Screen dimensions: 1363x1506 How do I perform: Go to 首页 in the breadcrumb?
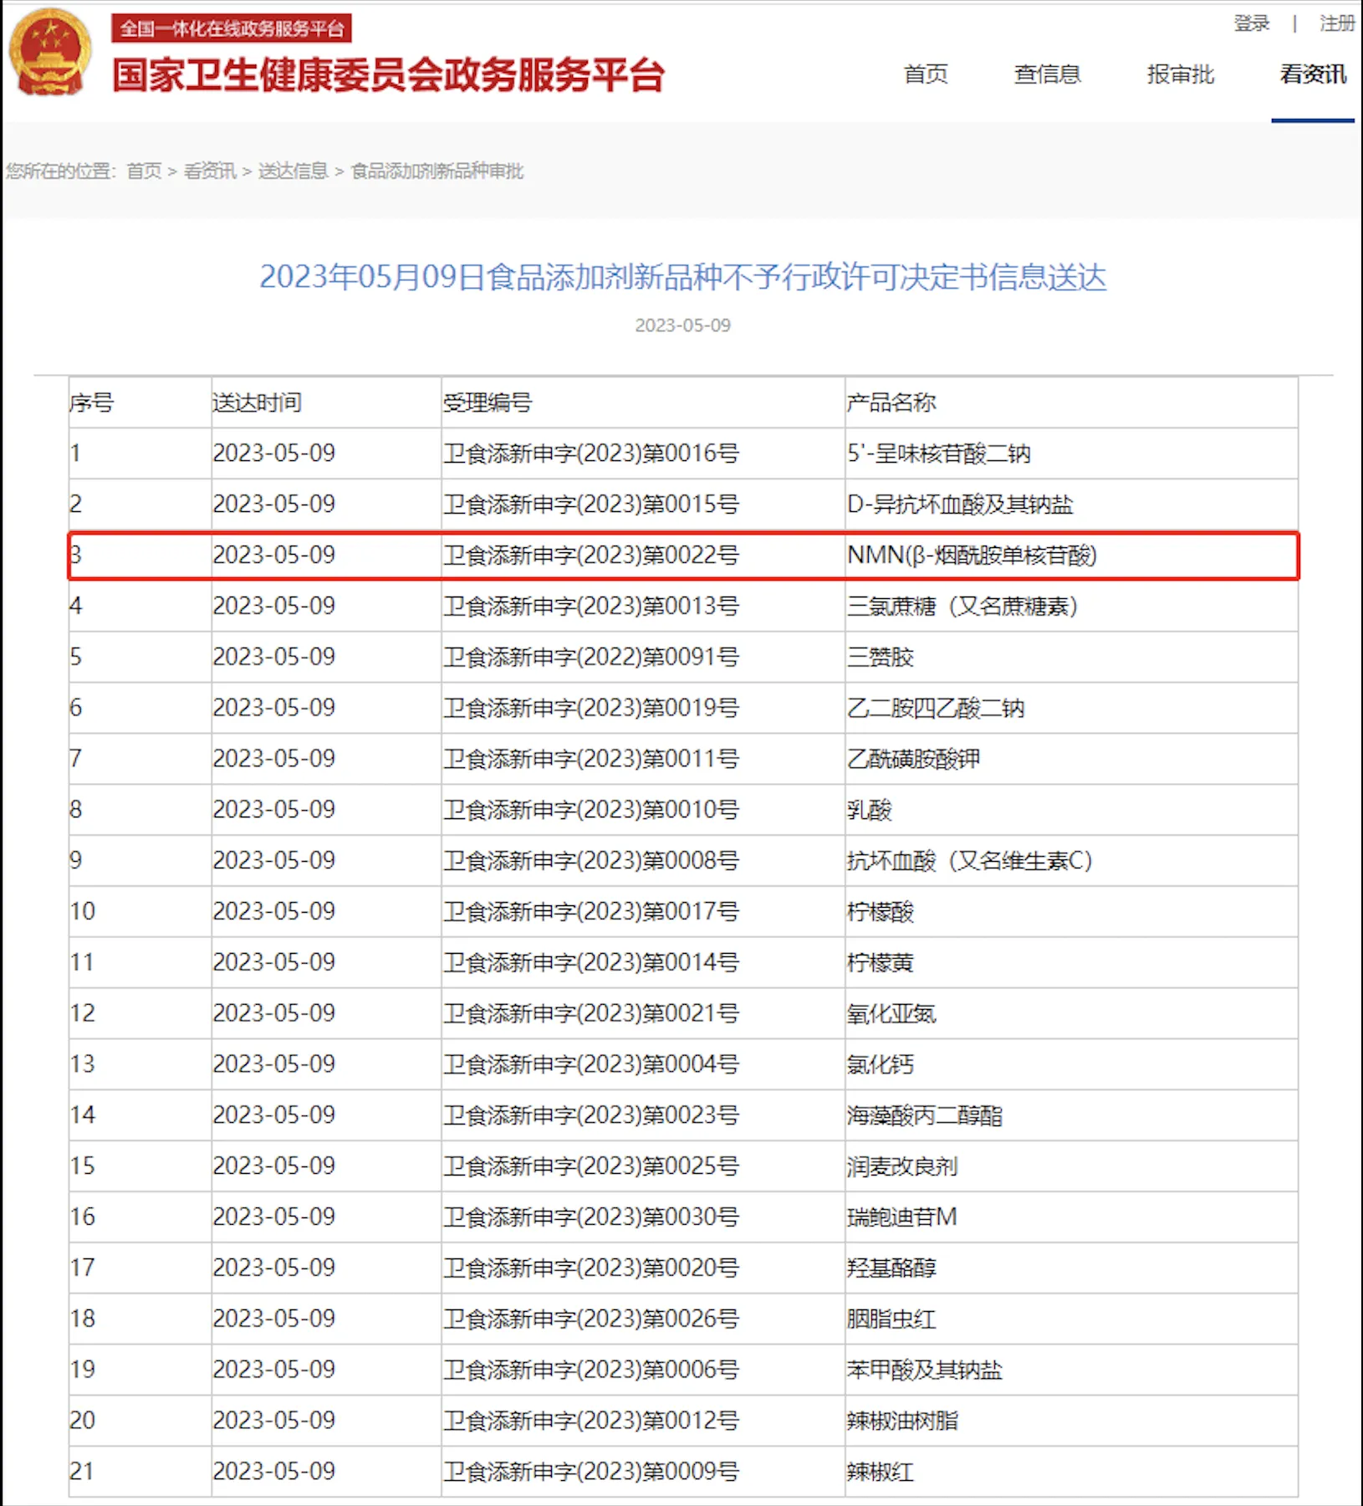[x=144, y=171]
